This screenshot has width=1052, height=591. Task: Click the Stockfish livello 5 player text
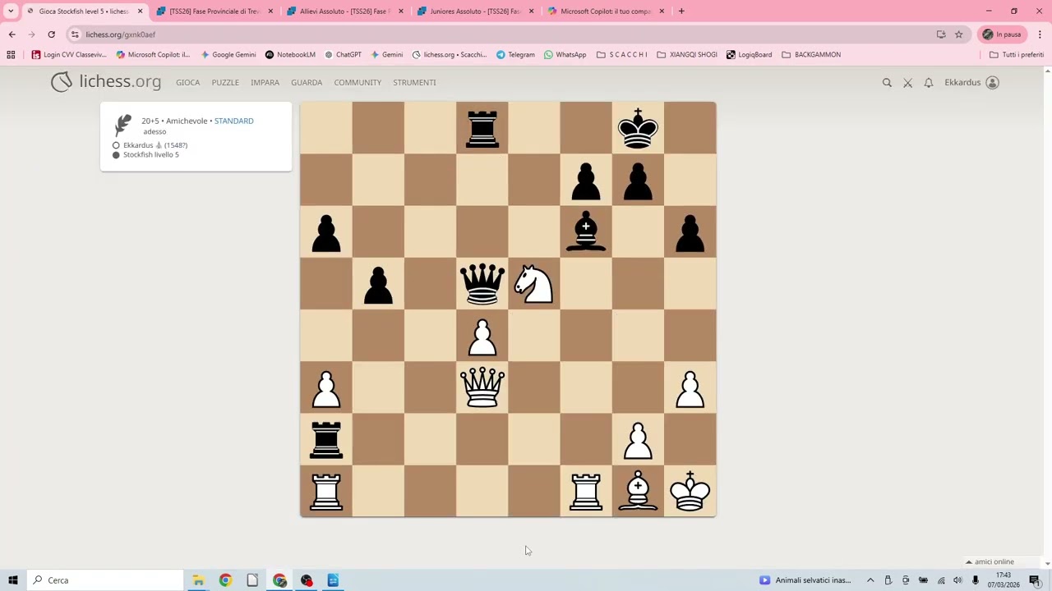150,154
